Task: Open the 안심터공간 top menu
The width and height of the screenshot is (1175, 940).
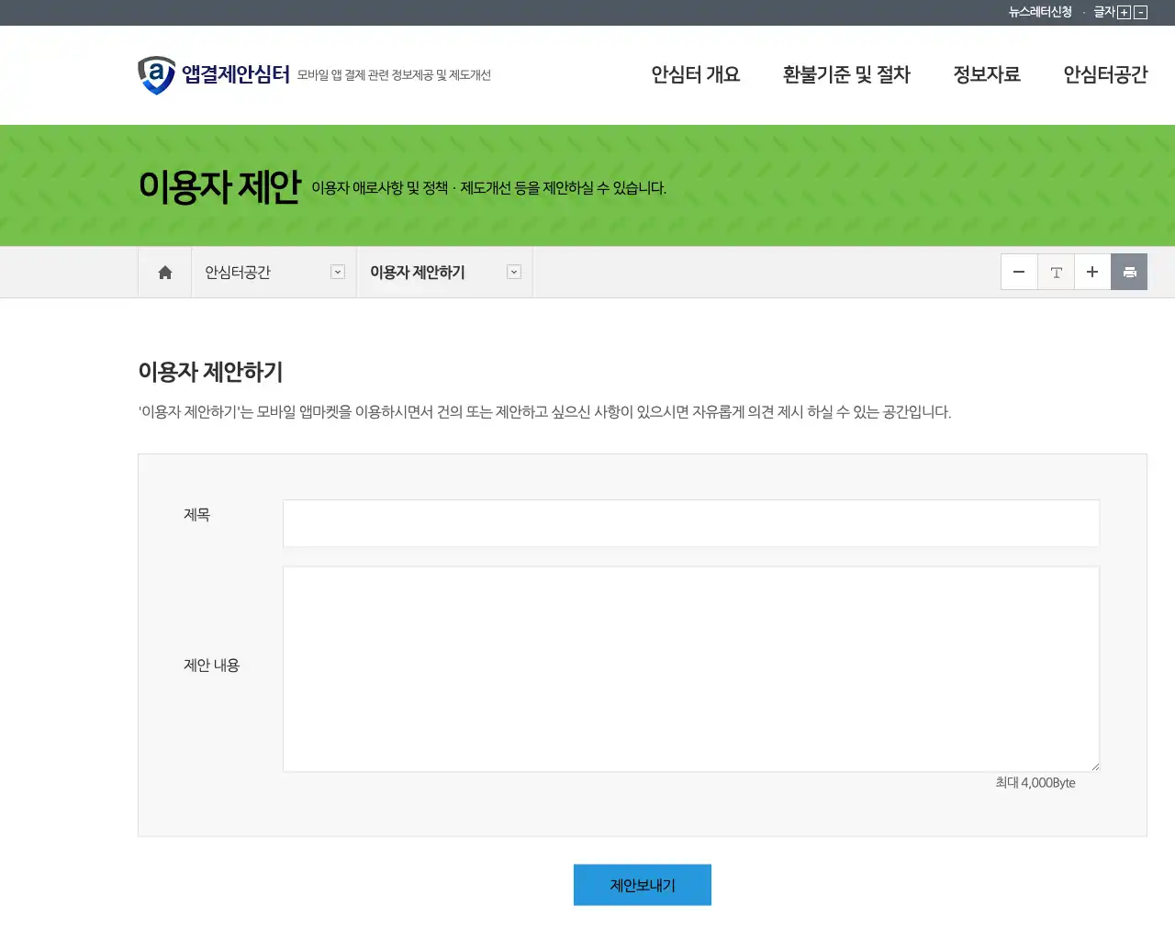Action: (1105, 74)
